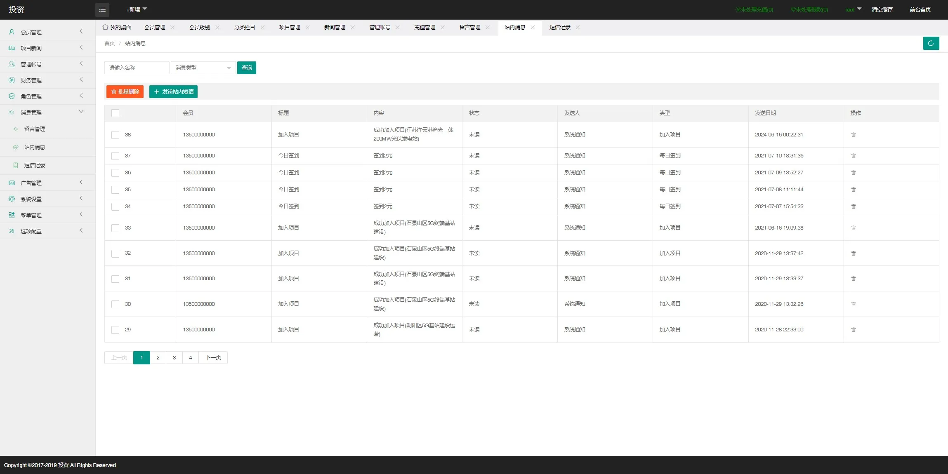The image size is (948, 474).
Task: Tick the checkbox for row 37
Action: (x=116, y=156)
